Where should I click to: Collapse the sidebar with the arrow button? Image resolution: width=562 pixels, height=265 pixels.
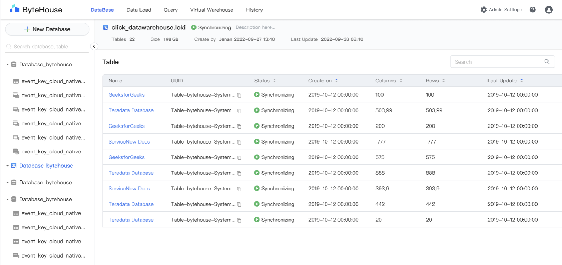point(94,47)
